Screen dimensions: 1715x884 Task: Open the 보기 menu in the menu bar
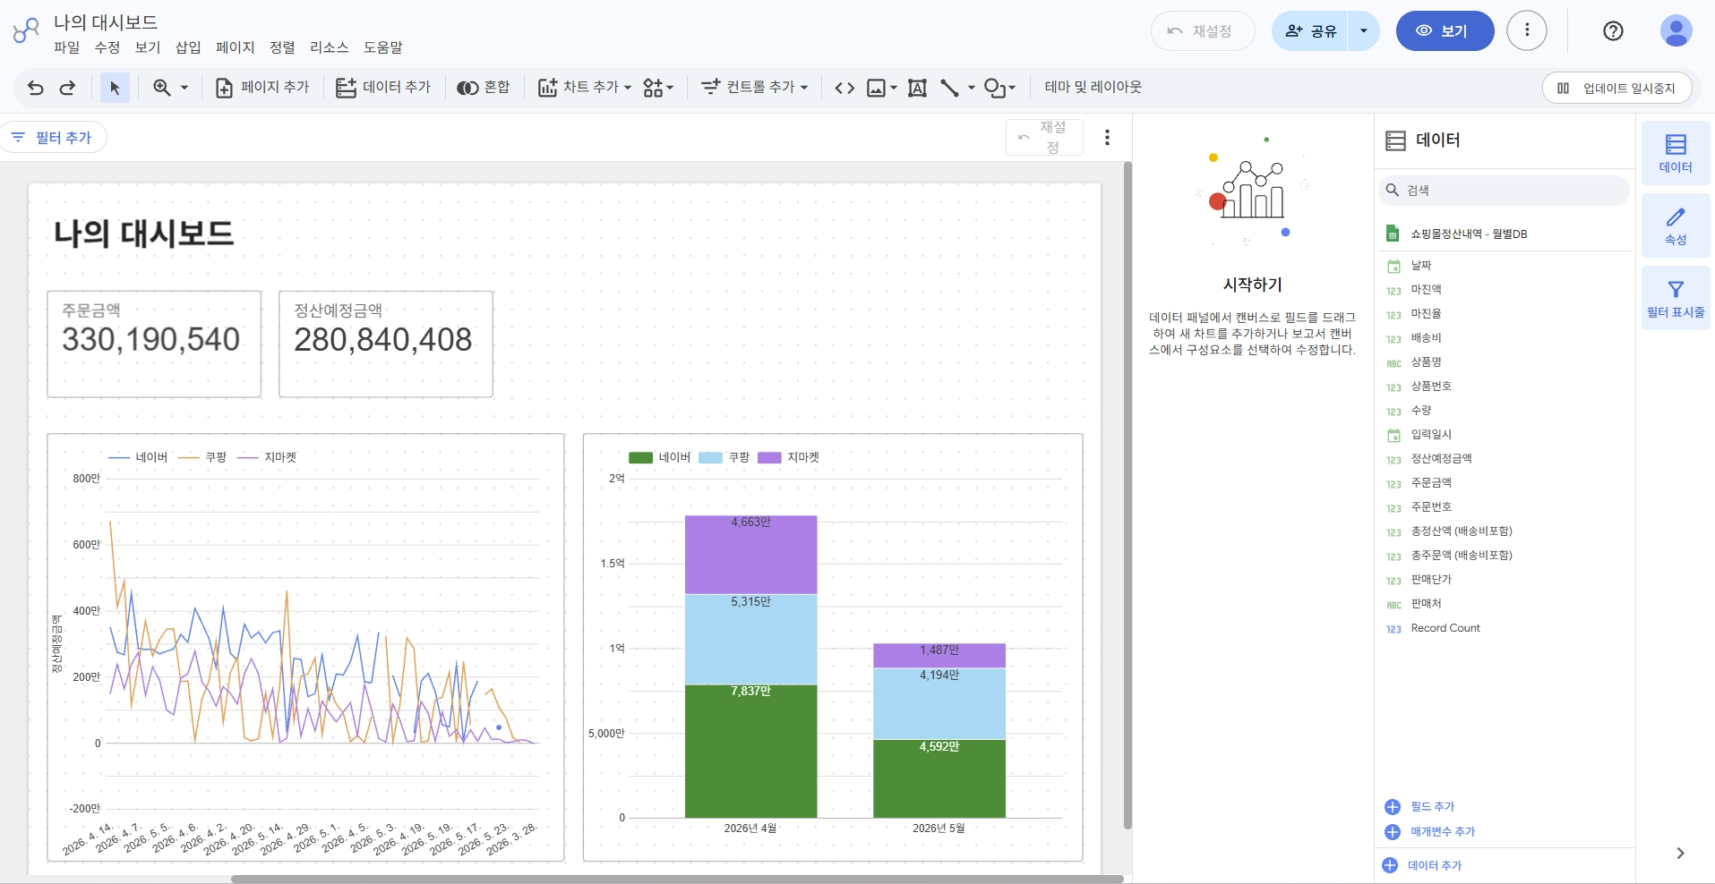tap(148, 47)
